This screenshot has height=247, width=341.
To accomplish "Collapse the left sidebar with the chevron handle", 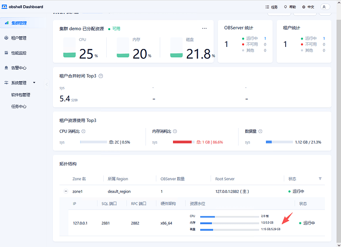I will tap(47, 84).
